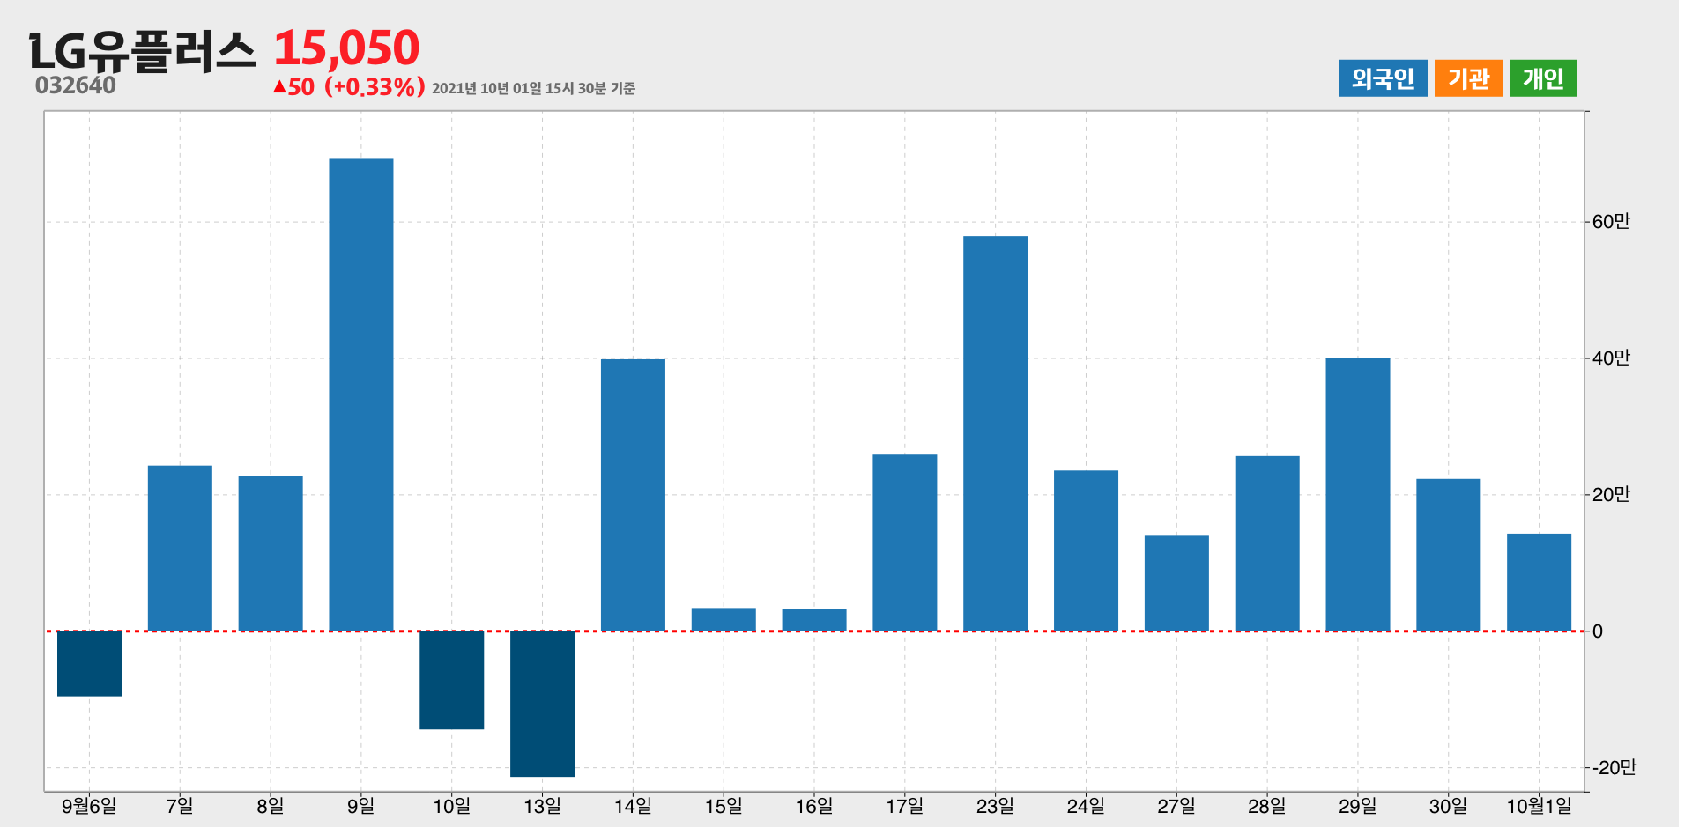Viewport: 1692px width, 827px height.
Task: Click the stock code 032640
Action: click(76, 85)
